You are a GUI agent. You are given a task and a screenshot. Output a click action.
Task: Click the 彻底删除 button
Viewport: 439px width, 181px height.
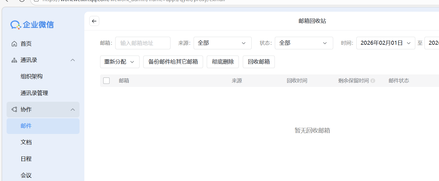coord(223,62)
